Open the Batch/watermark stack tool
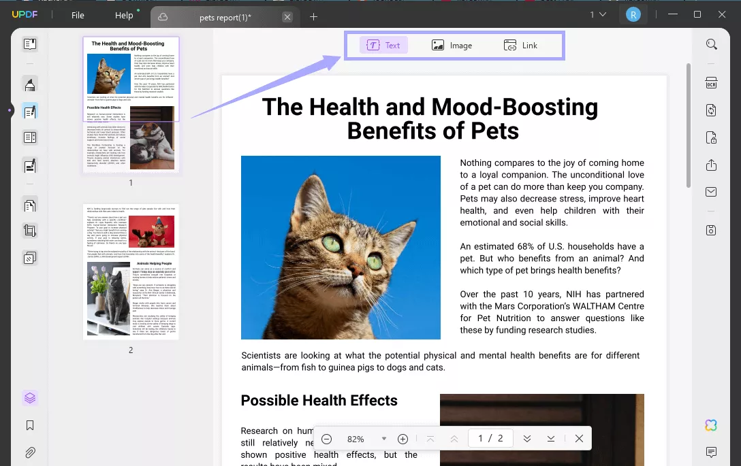The height and width of the screenshot is (466, 741). (x=30, y=258)
